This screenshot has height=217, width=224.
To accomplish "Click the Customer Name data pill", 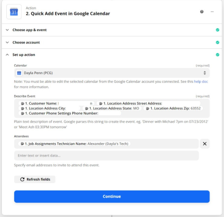I will coord(57,104).
